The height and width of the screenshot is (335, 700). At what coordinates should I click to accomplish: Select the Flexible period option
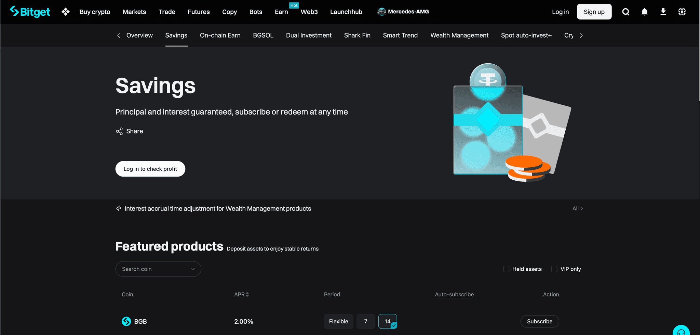click(x=338, y=321)
